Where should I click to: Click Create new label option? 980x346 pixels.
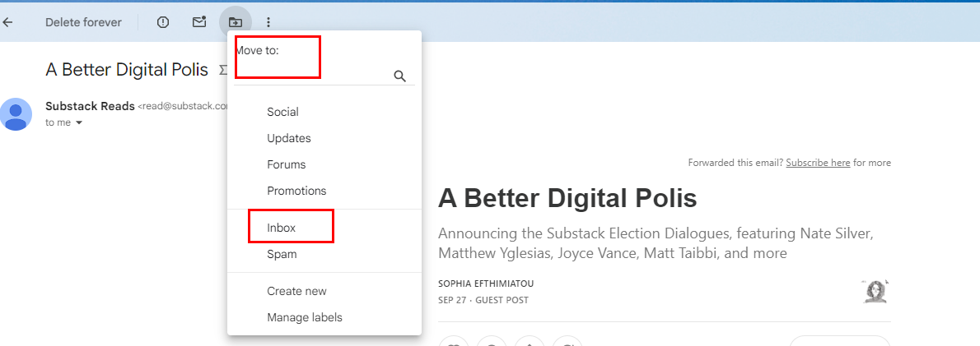(296, 291)
